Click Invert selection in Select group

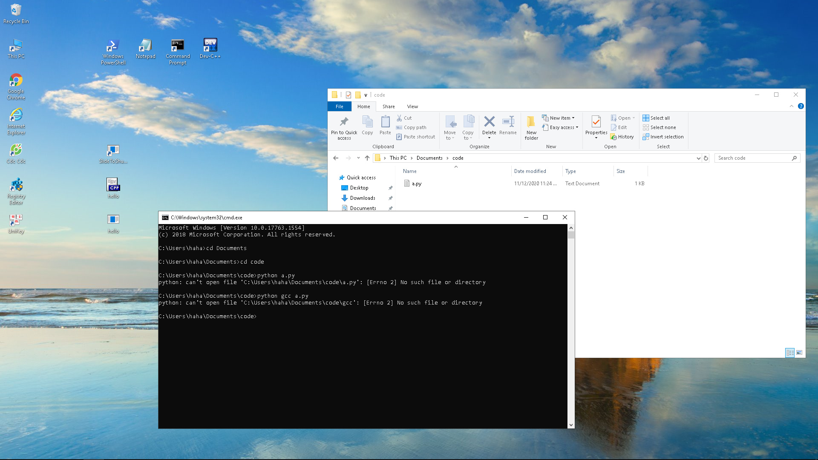[663, 137]
